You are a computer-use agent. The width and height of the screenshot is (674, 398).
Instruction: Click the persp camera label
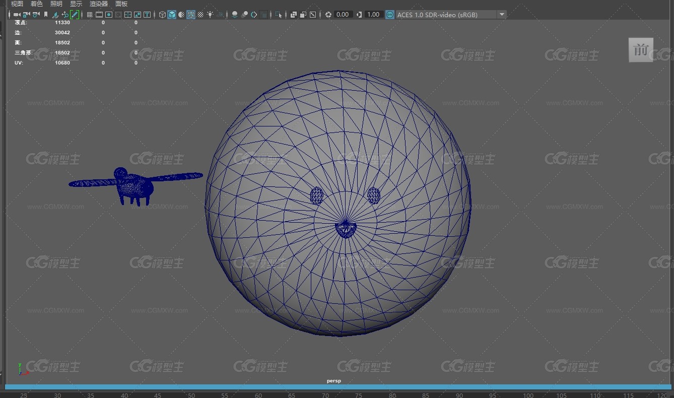pyautogui.click(x=333, y=381)
